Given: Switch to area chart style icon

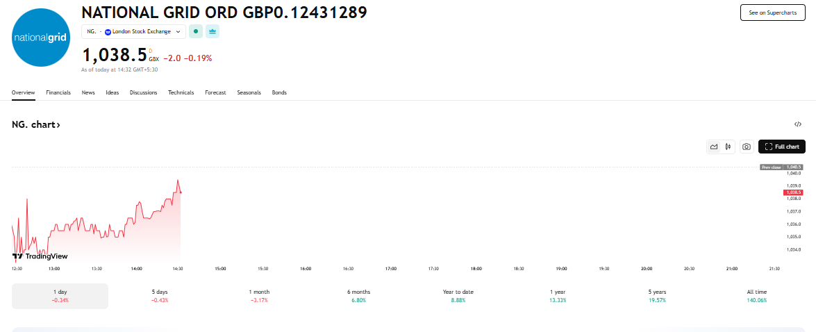Looking at the screenshot, I should [x=714, y=147].
